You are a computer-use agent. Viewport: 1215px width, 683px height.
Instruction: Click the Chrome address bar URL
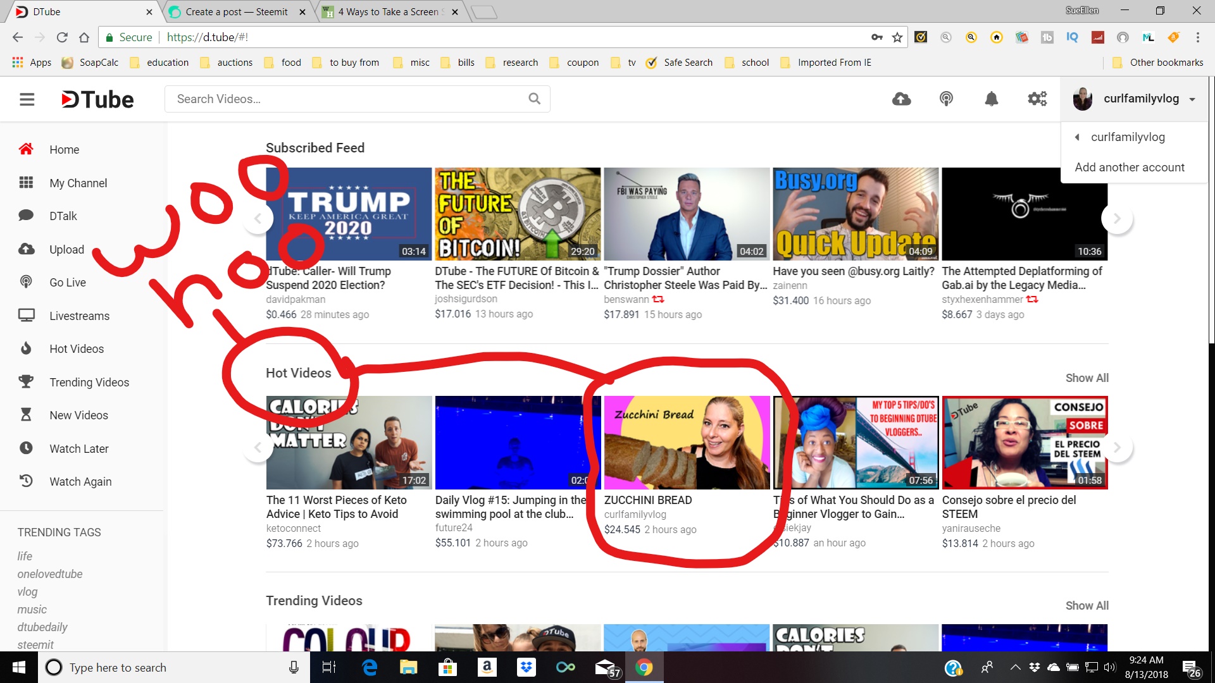click(208, 37)
